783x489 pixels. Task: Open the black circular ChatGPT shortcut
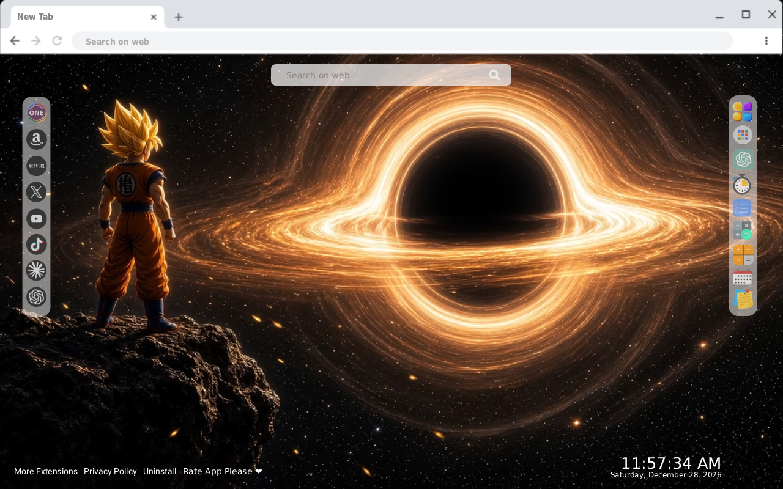(36, 297)
